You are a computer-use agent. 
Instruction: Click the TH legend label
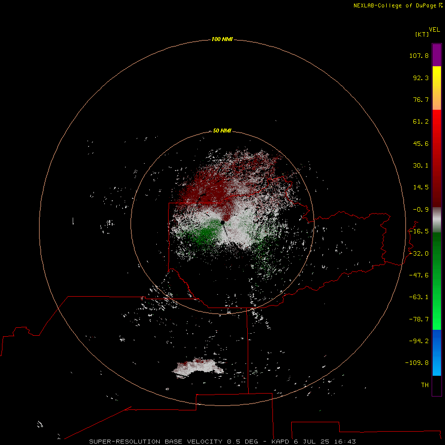pyautogui.click(x=425, y=385)
